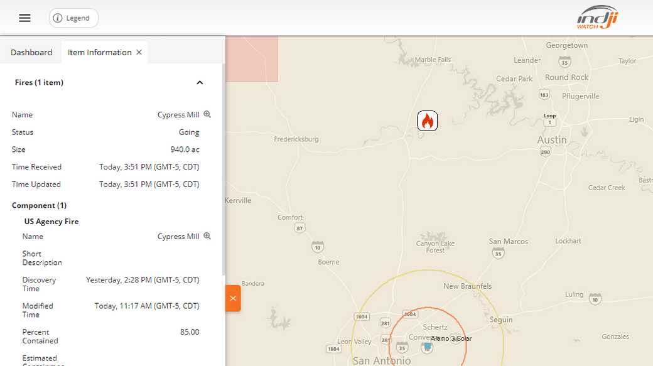Screen dimensions: 653x366
Task: Zoom to Cypress Mill fire in top Name row
Action: pyautogui.click(x=207, y=114)
